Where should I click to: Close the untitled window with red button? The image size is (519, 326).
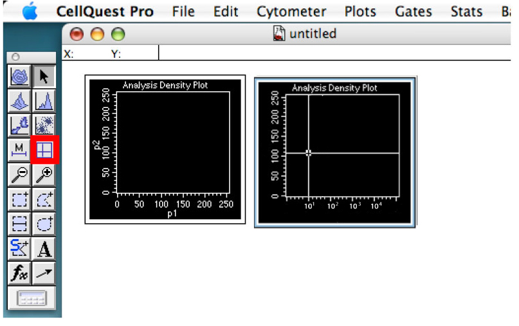click(77, 34)
